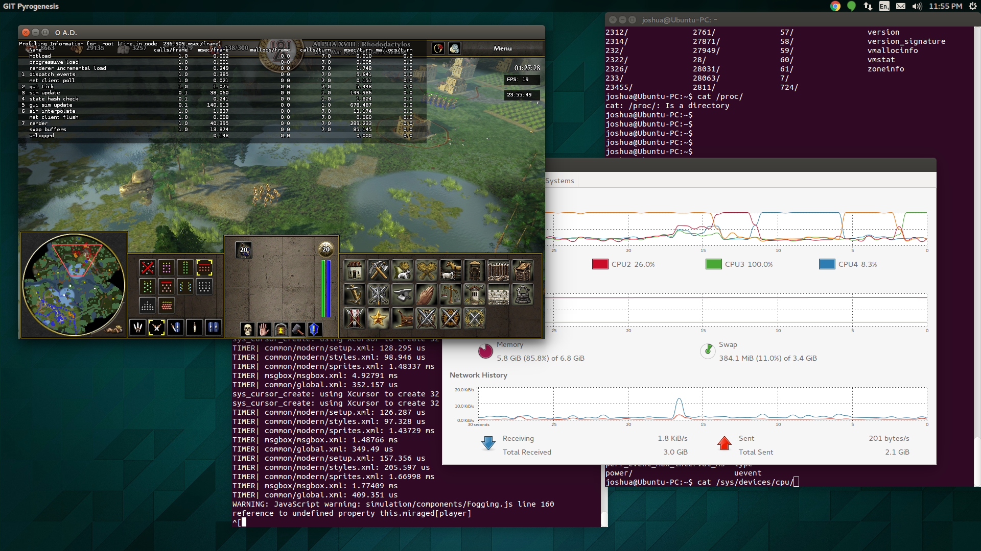Viewport: 981px width, 551px height.
Task: Open the game Menu button
Action: 503,48
